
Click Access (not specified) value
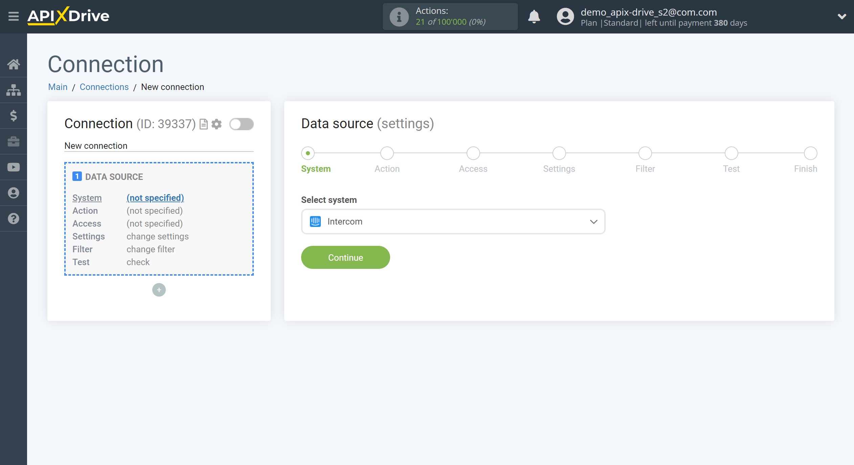click(x=155, y=224)
